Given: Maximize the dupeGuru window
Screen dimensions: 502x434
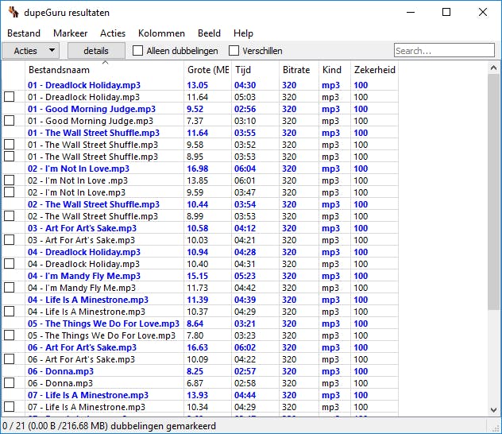Looking at the screenshot, I should point(446,12).
